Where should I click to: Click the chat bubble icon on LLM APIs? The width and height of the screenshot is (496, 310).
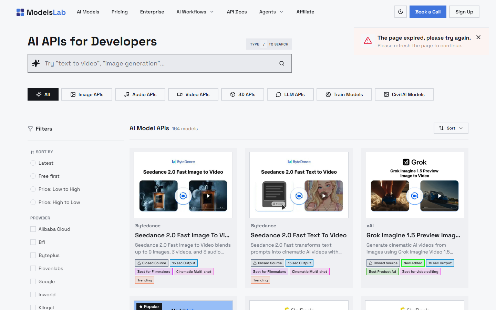pyautogui.click(x=279, y=94)
